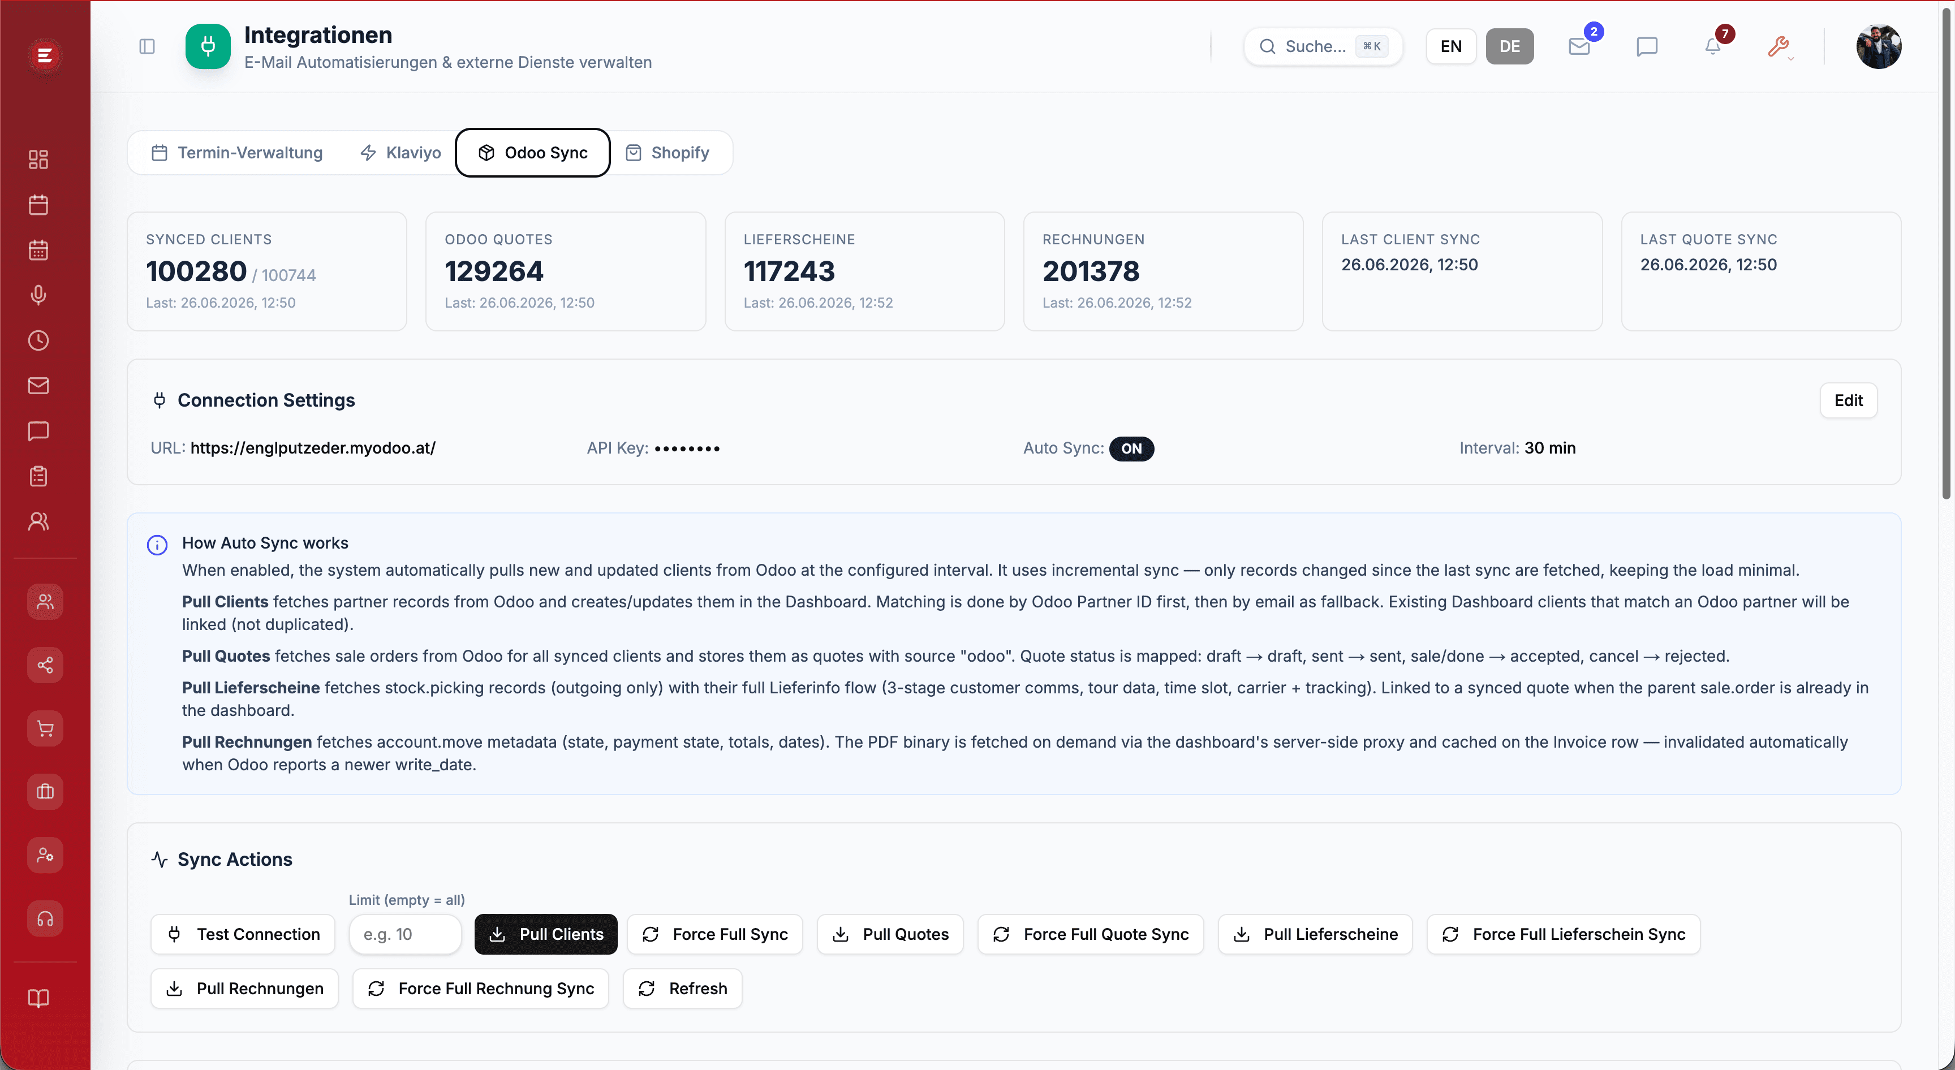This screenshot has width=1955, height=1070.
Task: Click Edit in Connection Settings
Action: tap(1848, 400)
